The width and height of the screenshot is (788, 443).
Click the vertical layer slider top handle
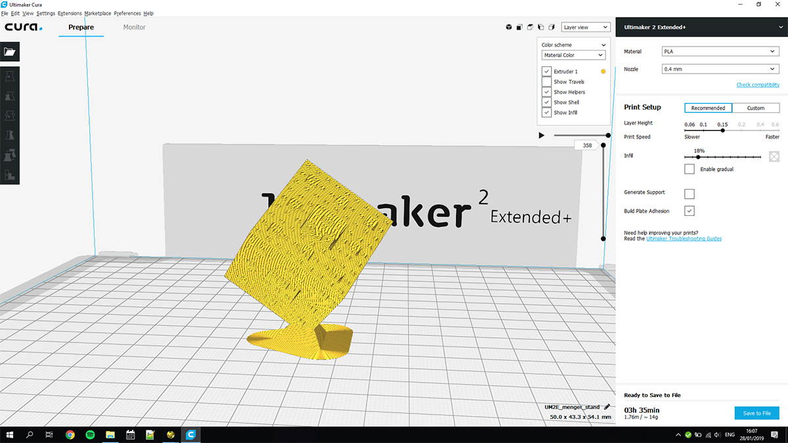[x=603, y=145]
